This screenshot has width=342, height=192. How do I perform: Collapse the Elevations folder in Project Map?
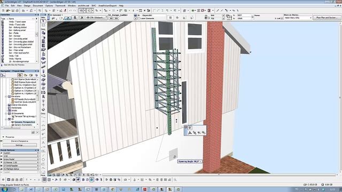[6, 97]
